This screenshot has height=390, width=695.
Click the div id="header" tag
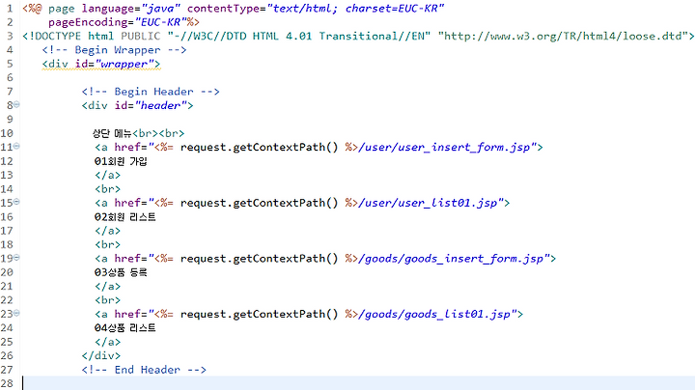click(137, 105)
